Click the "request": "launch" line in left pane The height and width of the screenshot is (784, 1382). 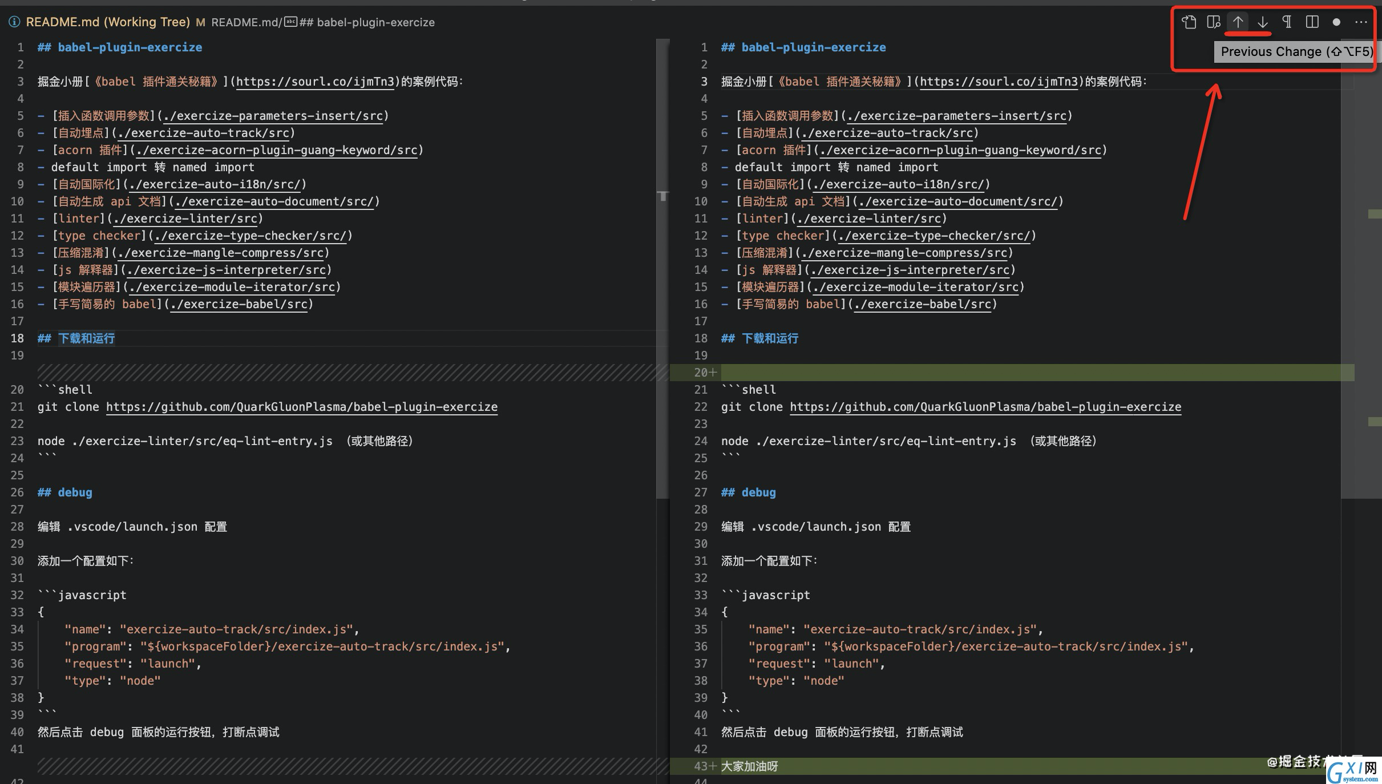tap(134, 664)
